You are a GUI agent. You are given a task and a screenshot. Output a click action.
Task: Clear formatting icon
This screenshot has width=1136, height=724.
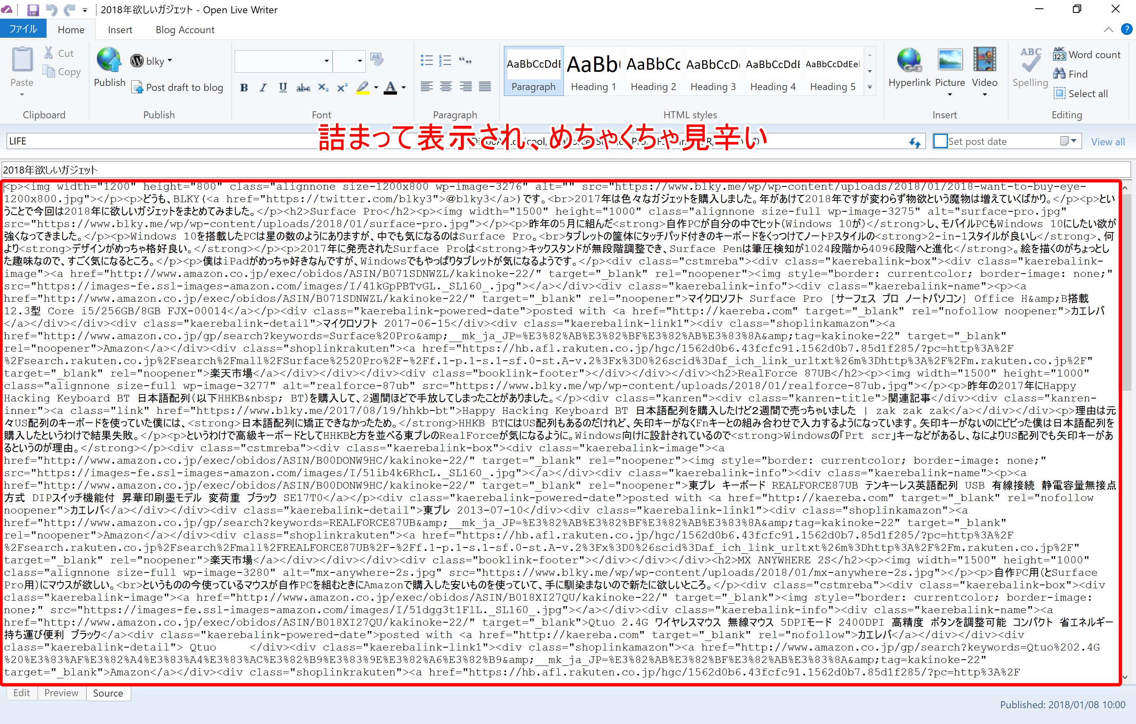pos(377,59)
